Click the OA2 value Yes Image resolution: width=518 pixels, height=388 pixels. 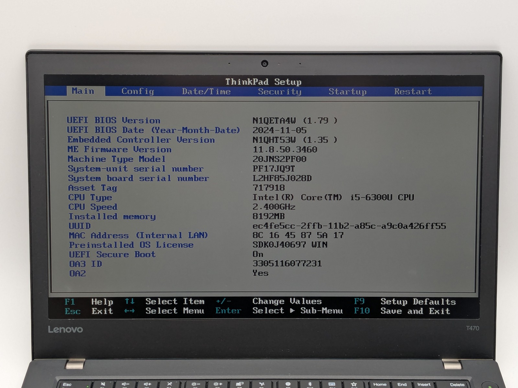click(x=261, y=273)
